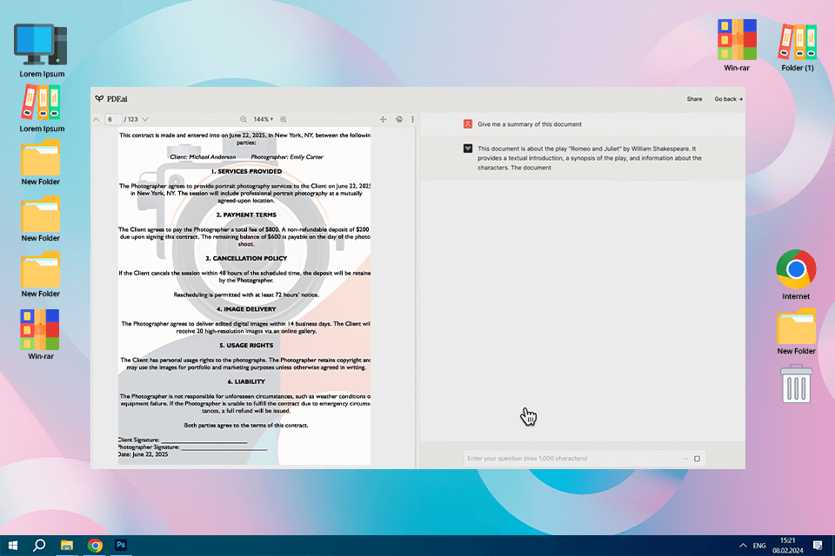Open the Windows Start menu
835x556 pixels.
click(13, 545)
